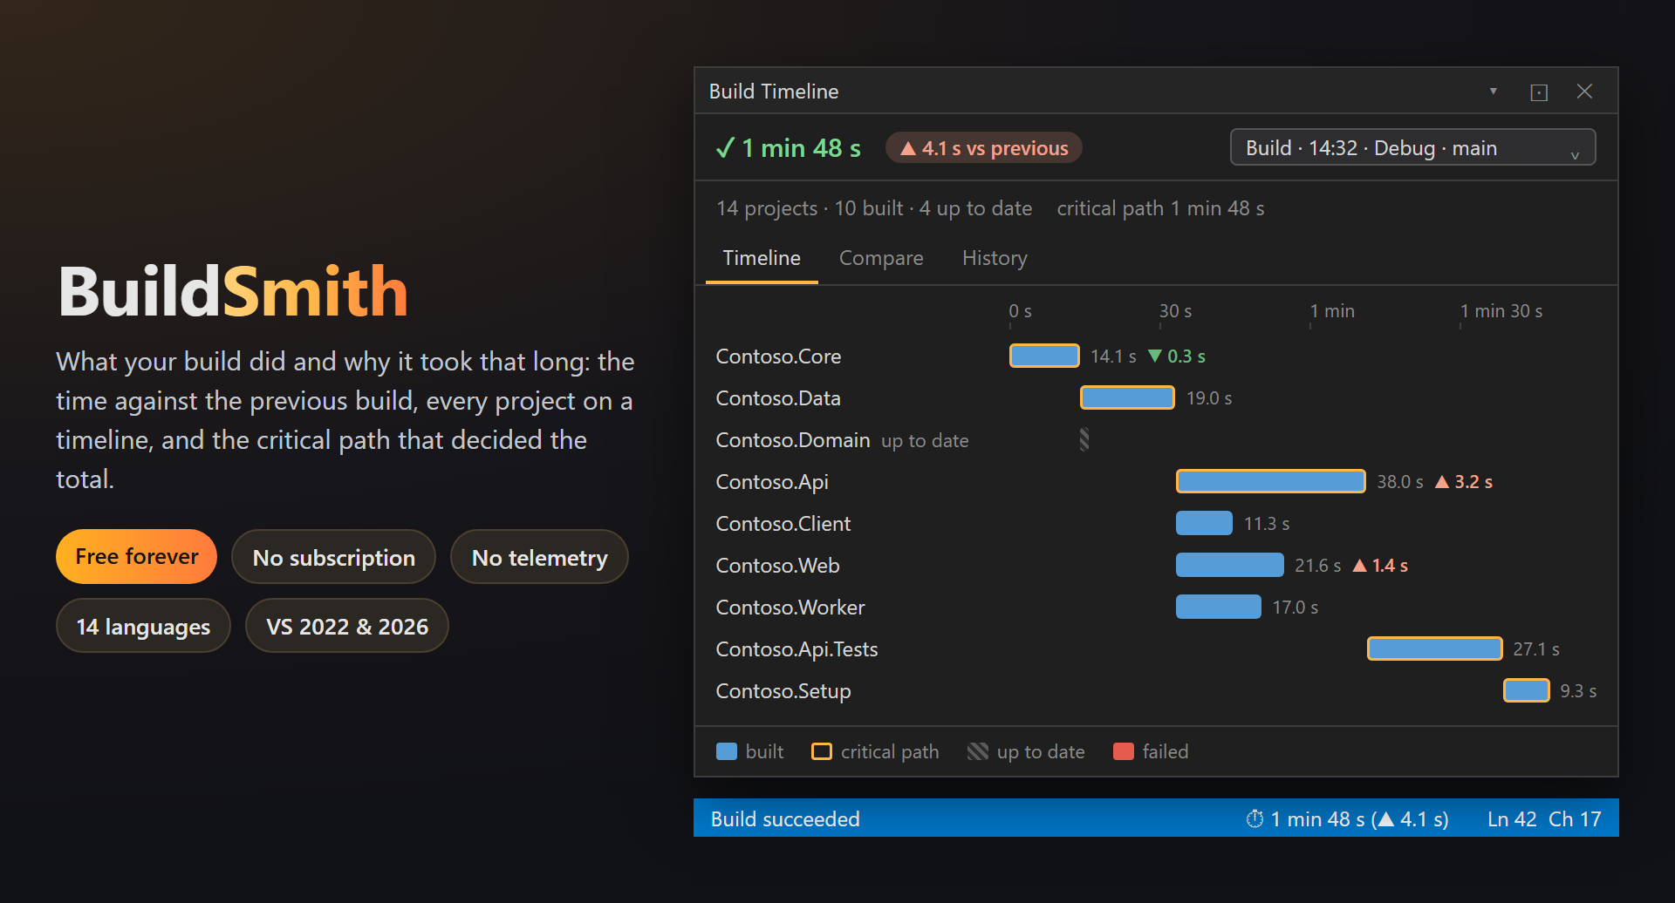Click Build succeeded in the status bar
This screenshot has height=903, width=1675.
click(785, 819)
